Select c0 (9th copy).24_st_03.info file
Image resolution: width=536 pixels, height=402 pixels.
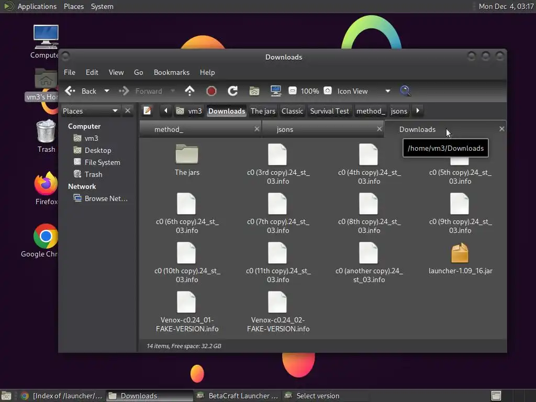[x=460, y=204]
